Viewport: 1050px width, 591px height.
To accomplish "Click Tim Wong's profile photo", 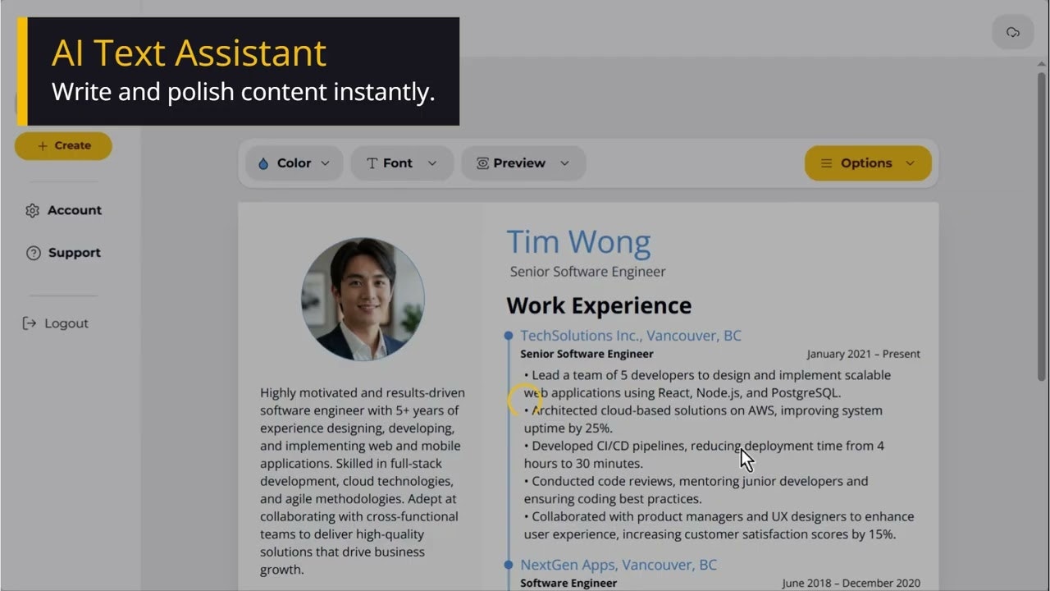I will [363, 300].
